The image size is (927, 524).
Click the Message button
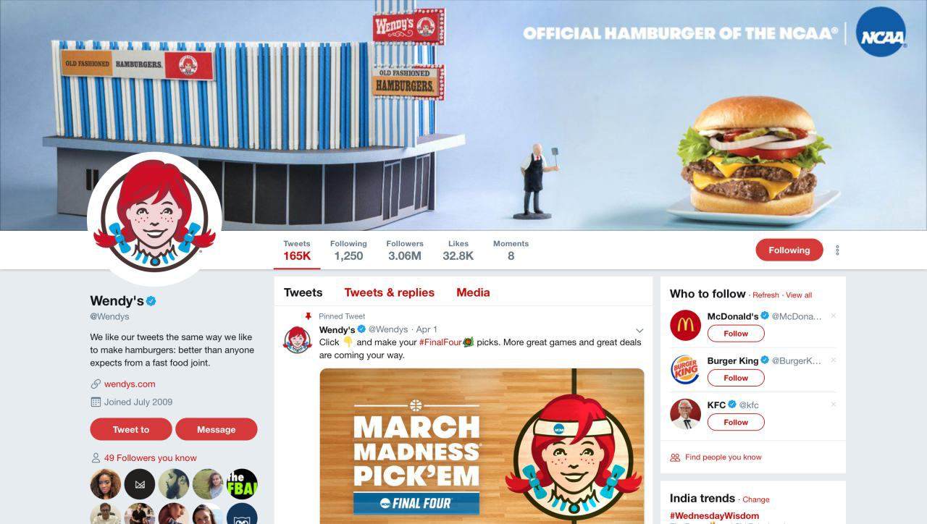coord(217,429)
